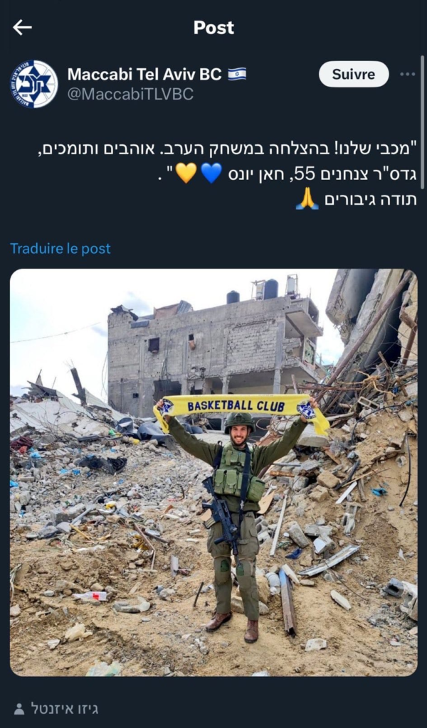Click the 'Post' header title
Viewport: 427px width, 728px height.
click(x=213, y=28)
